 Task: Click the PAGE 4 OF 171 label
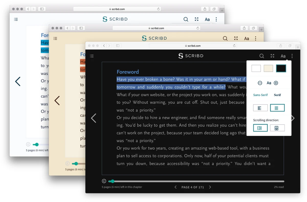tap(193, 187)
